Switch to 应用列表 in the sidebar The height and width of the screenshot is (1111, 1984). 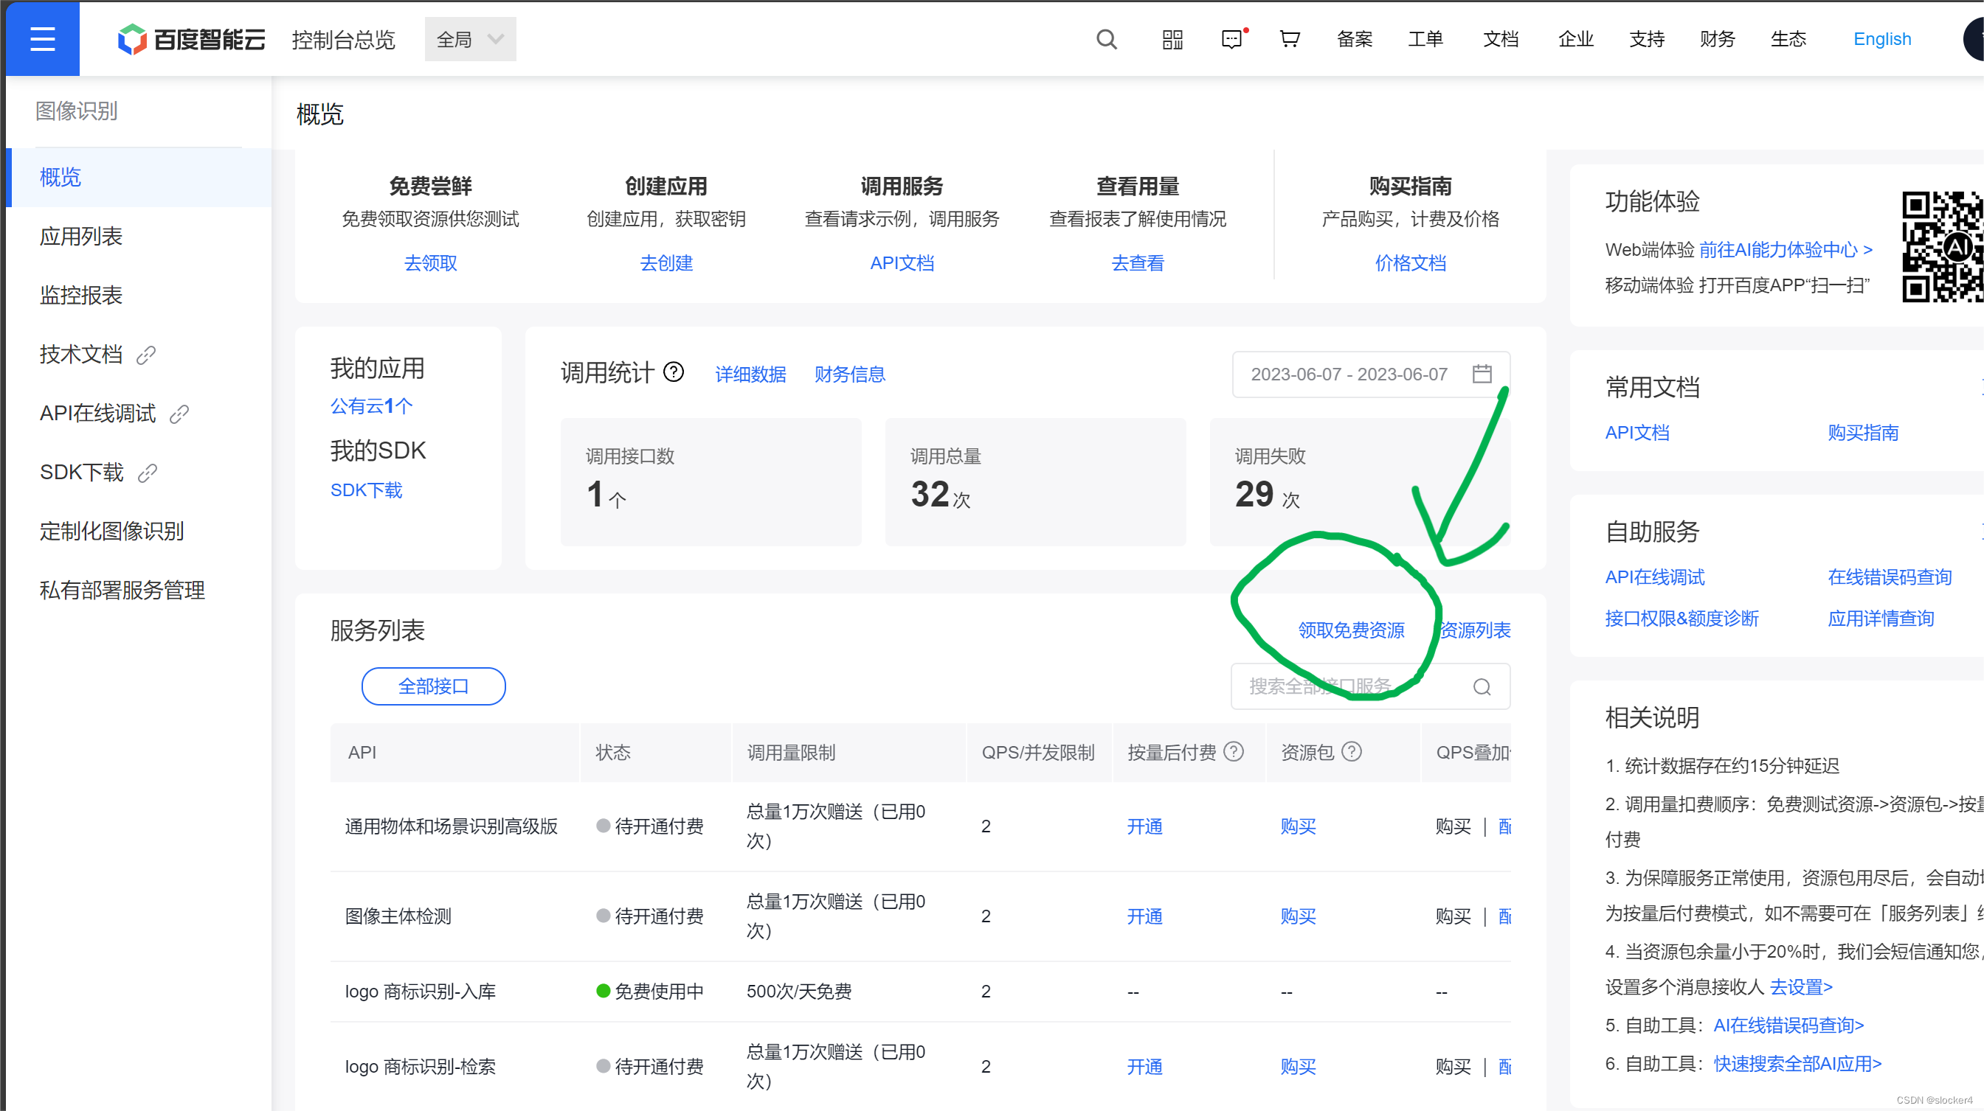point(81,236)
